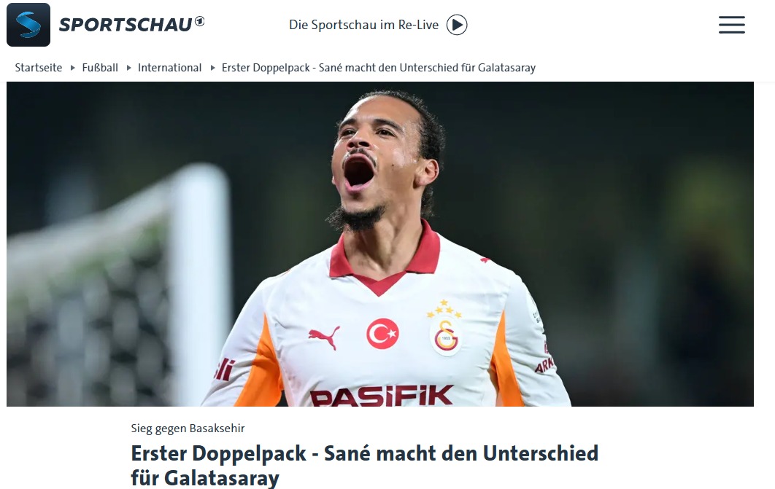Image resolution: width=775 pixels, height=489 pixels.
Task: Click the Turkish flag badge on jersey
Action: (382, 334)
